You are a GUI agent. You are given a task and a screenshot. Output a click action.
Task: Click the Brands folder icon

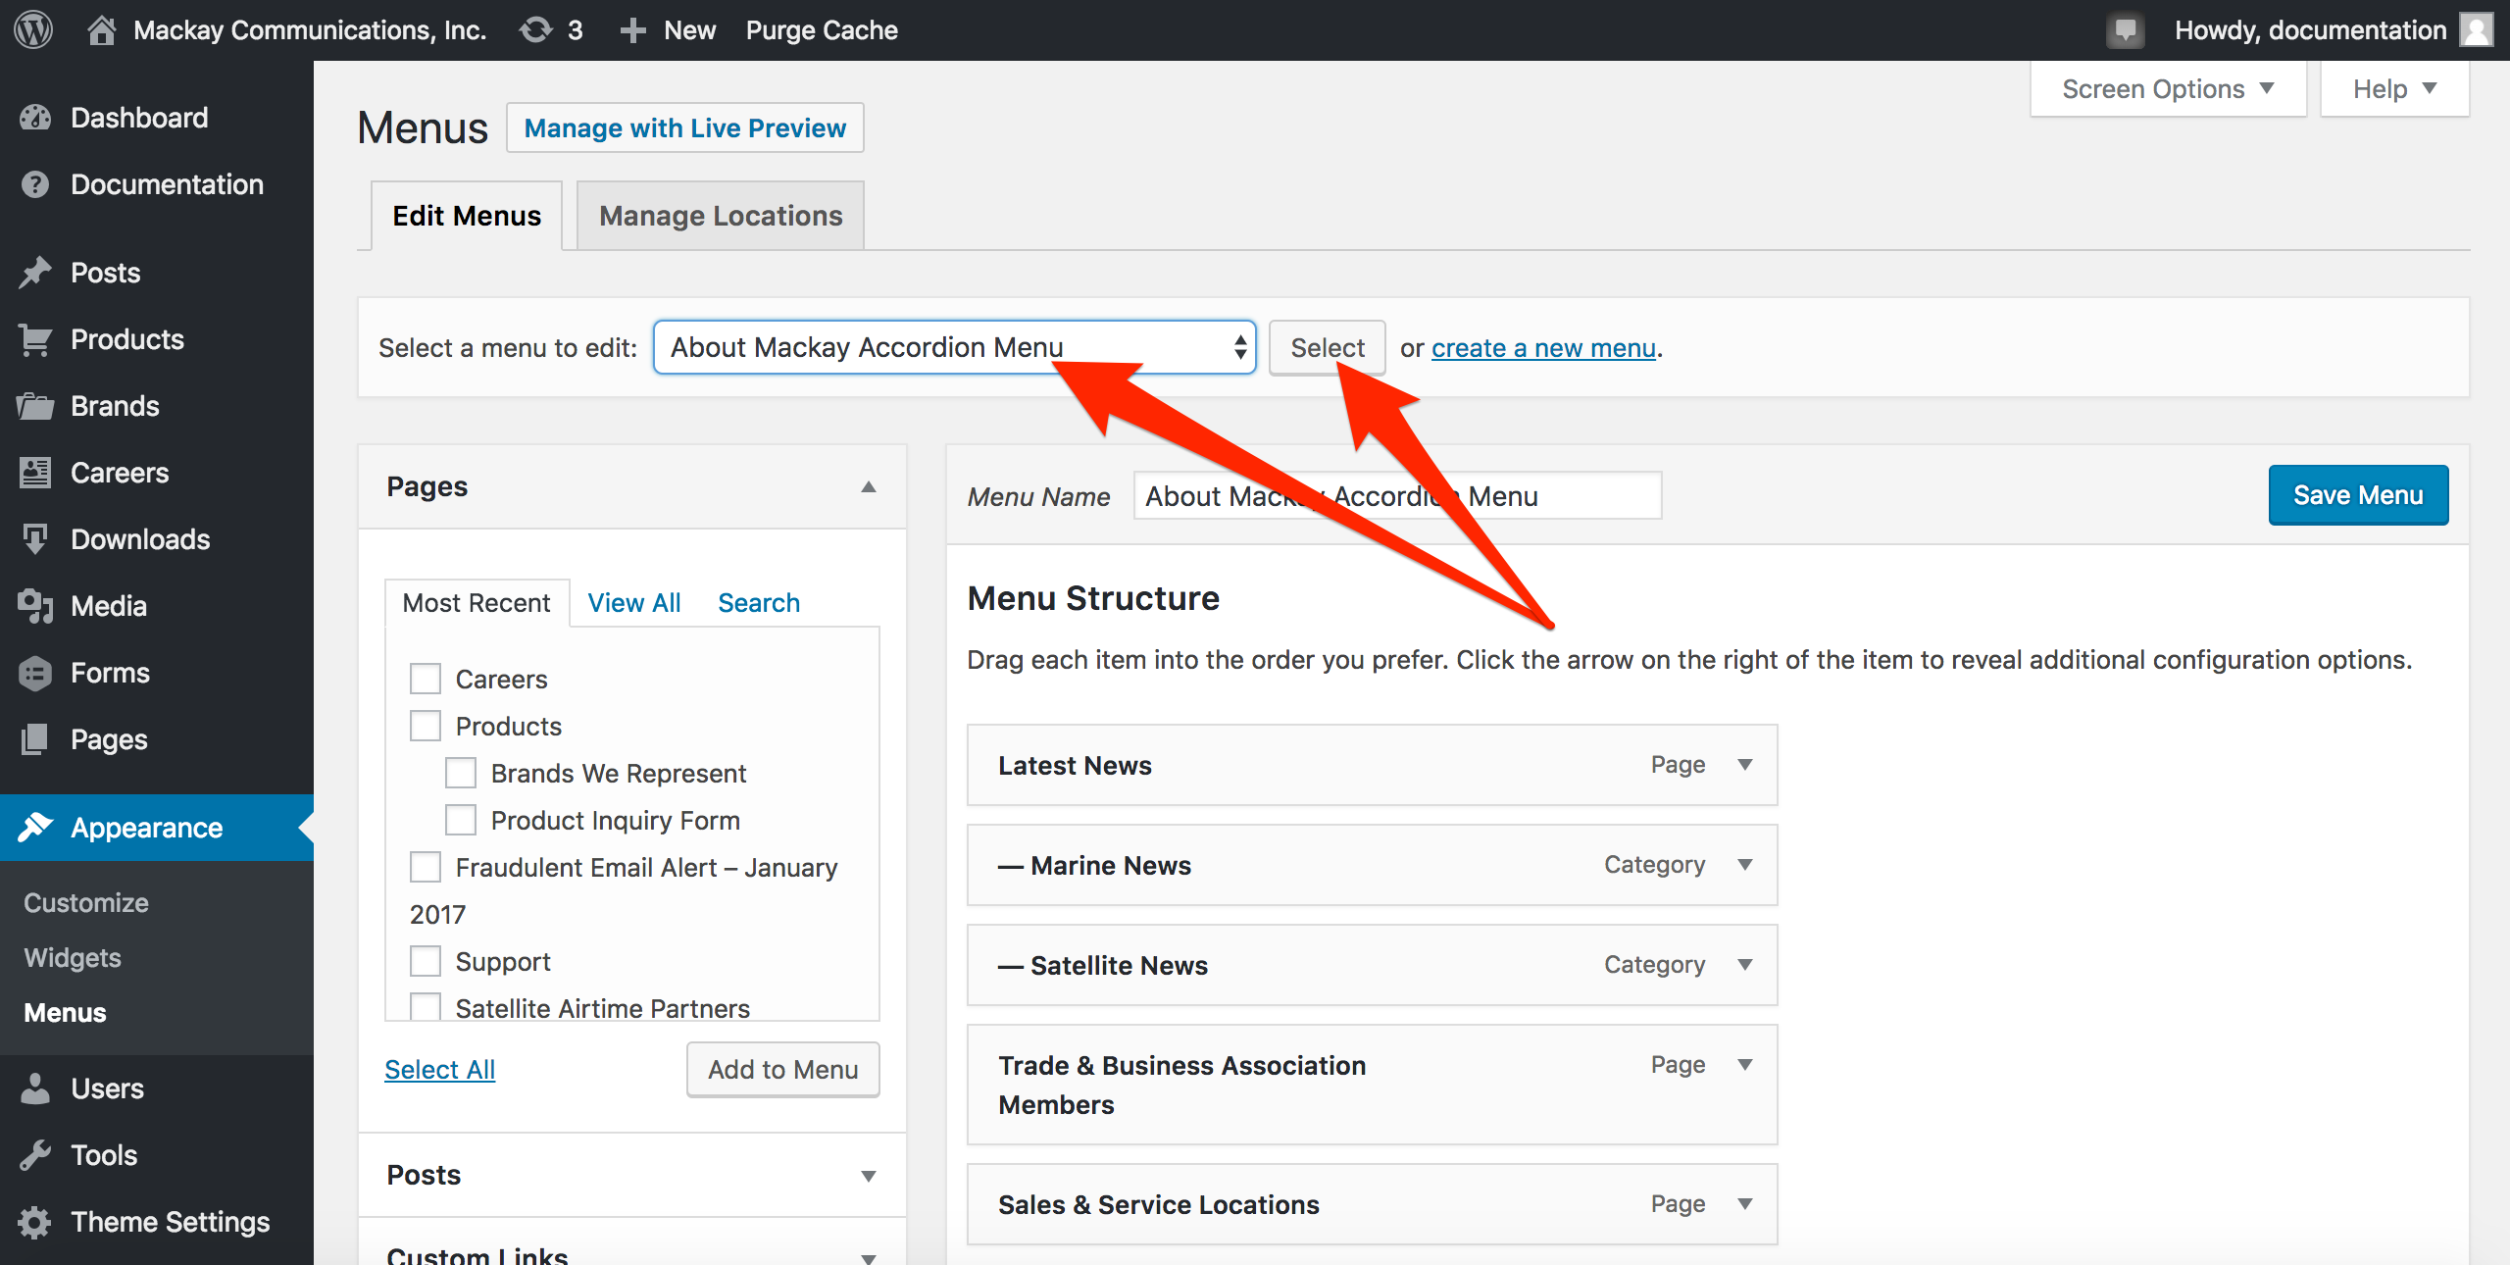35,406
